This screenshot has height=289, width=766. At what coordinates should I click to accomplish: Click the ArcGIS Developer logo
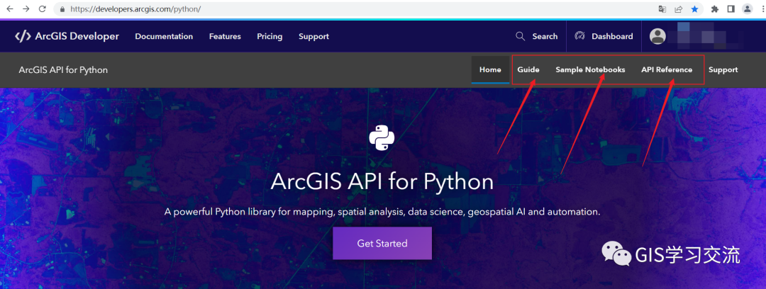point(67,36)
